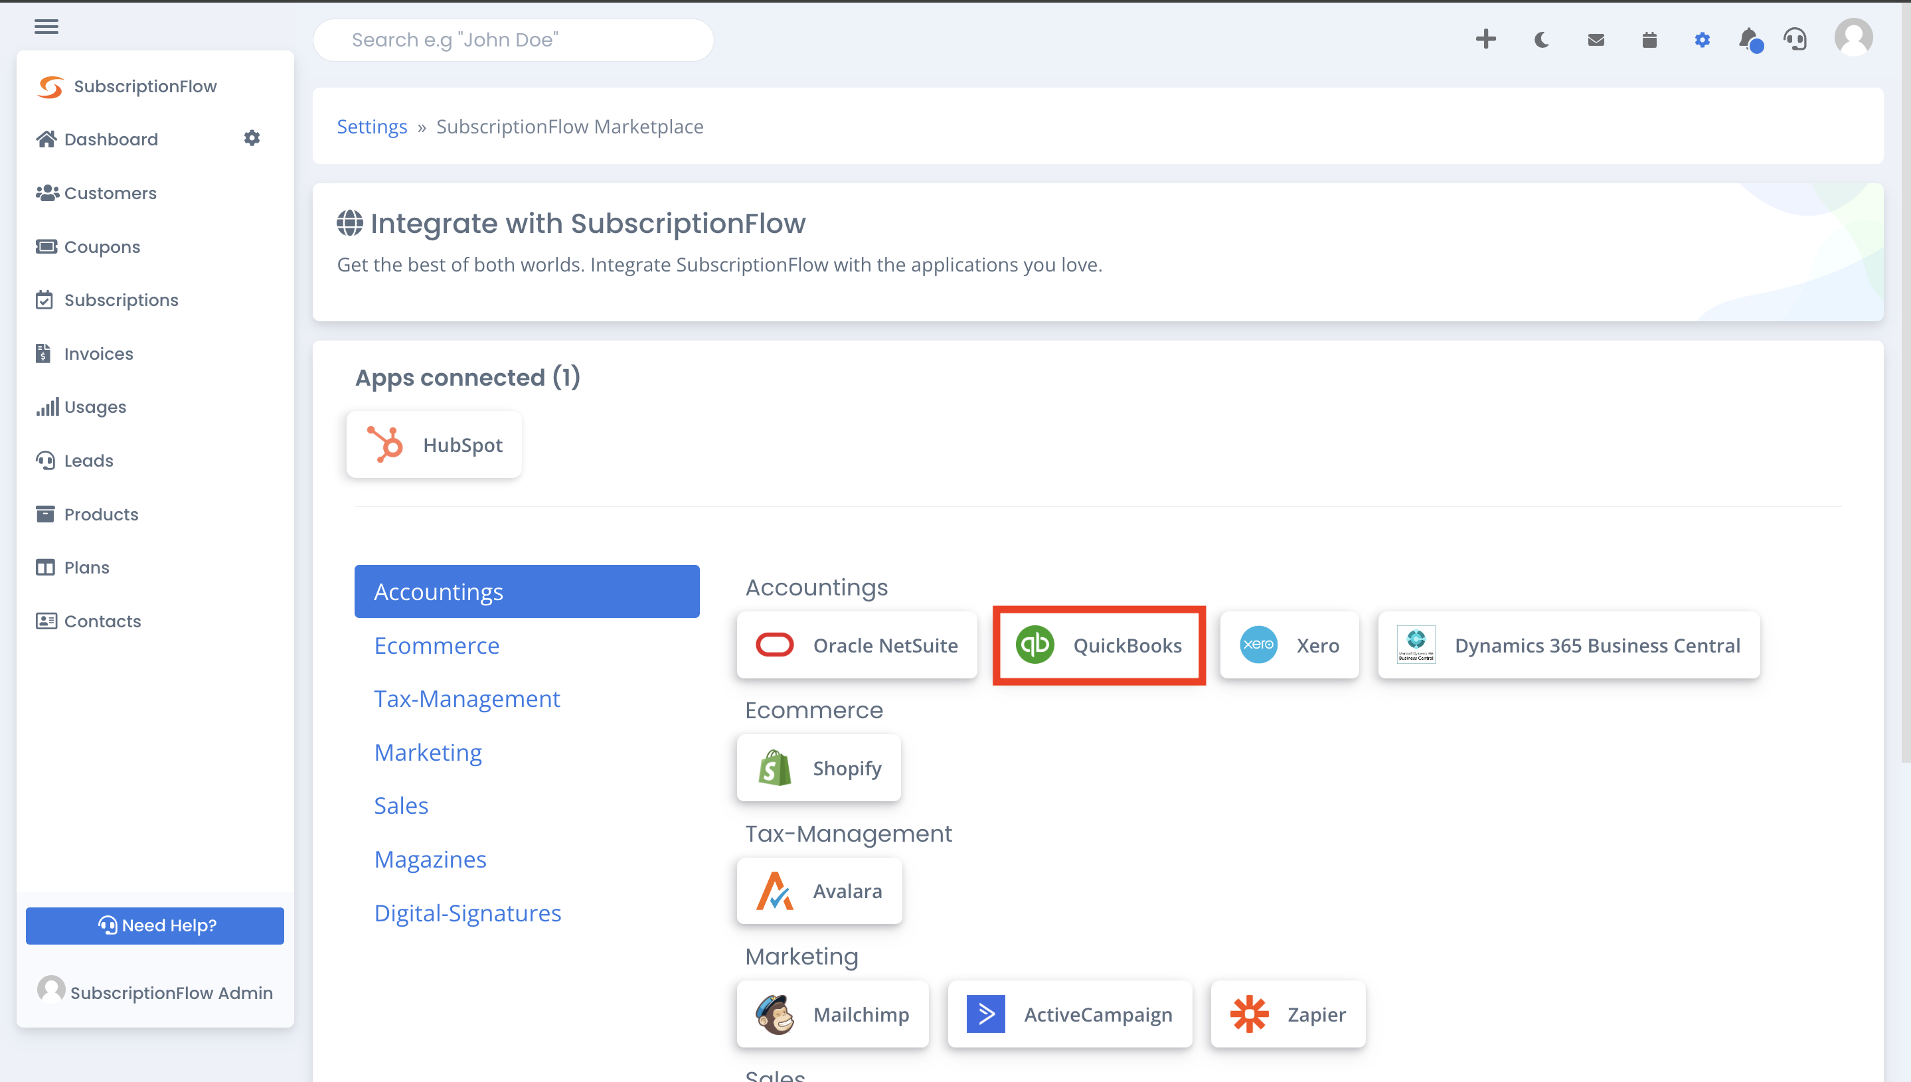Open settings gear in top bar
The height and width of the screenshot is (1082, 1911).
(x=1702, y=39)
